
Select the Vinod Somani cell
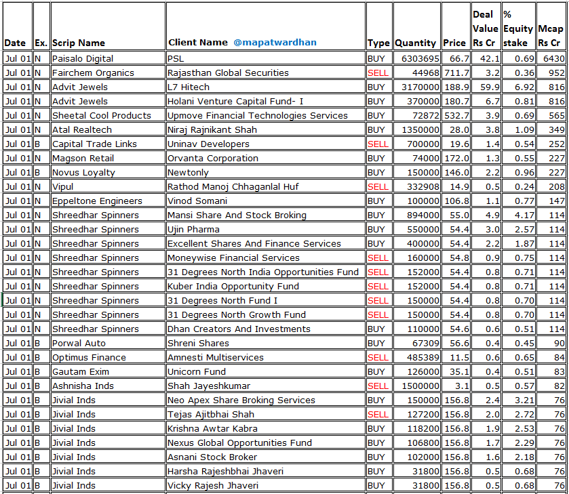(266, 201)
